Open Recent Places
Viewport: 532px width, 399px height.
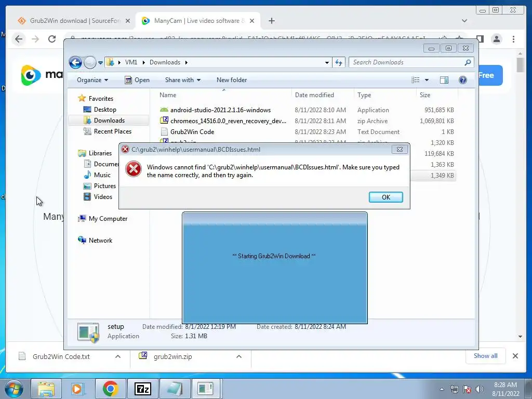pos(112,131)
